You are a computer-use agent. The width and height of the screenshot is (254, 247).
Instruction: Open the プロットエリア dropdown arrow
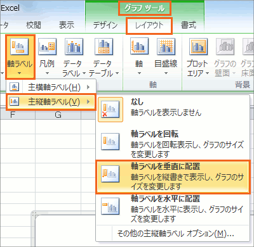[207, 73]
